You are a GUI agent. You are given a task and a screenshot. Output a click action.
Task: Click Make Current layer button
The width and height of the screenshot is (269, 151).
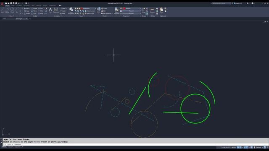click(x=90, y=11)
